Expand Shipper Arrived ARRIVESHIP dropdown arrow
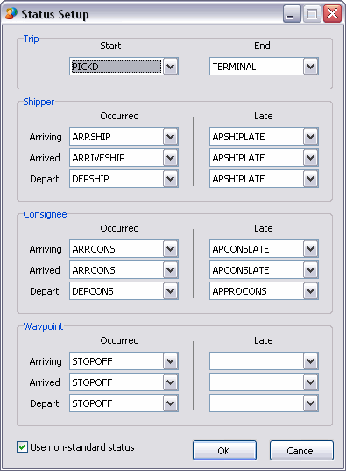The width and height of the screenshot is (346, 471). [x=171, y=158]
